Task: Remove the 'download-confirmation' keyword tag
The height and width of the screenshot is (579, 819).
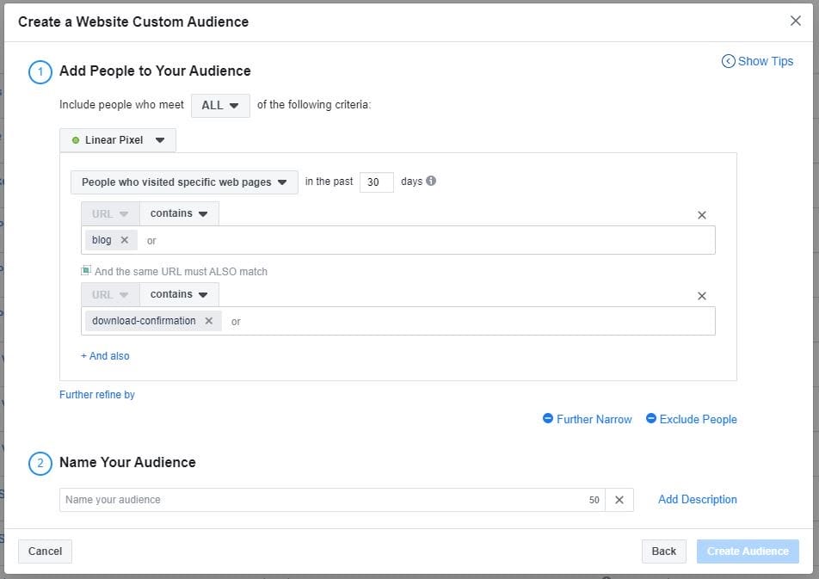Action: (x=209, y=321)
